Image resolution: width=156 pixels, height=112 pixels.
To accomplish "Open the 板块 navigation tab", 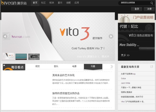I will (52, 3).
